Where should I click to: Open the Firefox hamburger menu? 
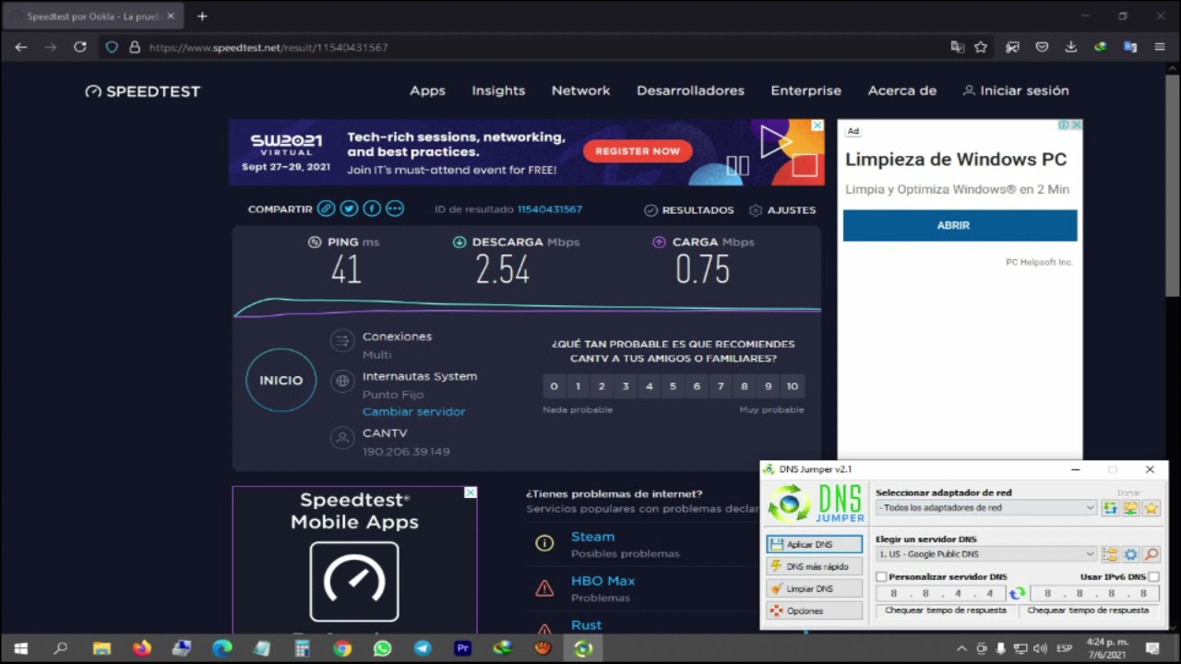pyautogui.click(x=1160, y=47)
